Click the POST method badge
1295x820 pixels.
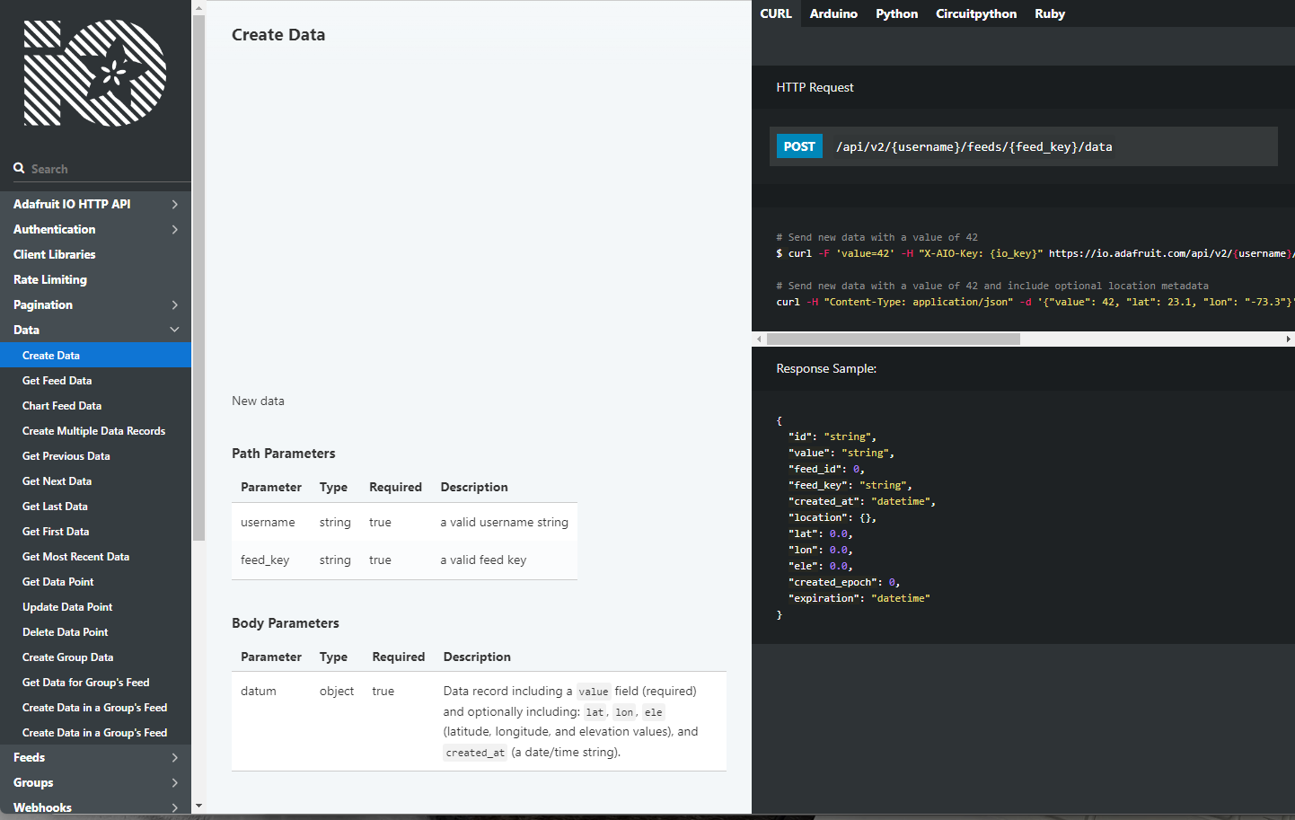[x=799, y=146]
